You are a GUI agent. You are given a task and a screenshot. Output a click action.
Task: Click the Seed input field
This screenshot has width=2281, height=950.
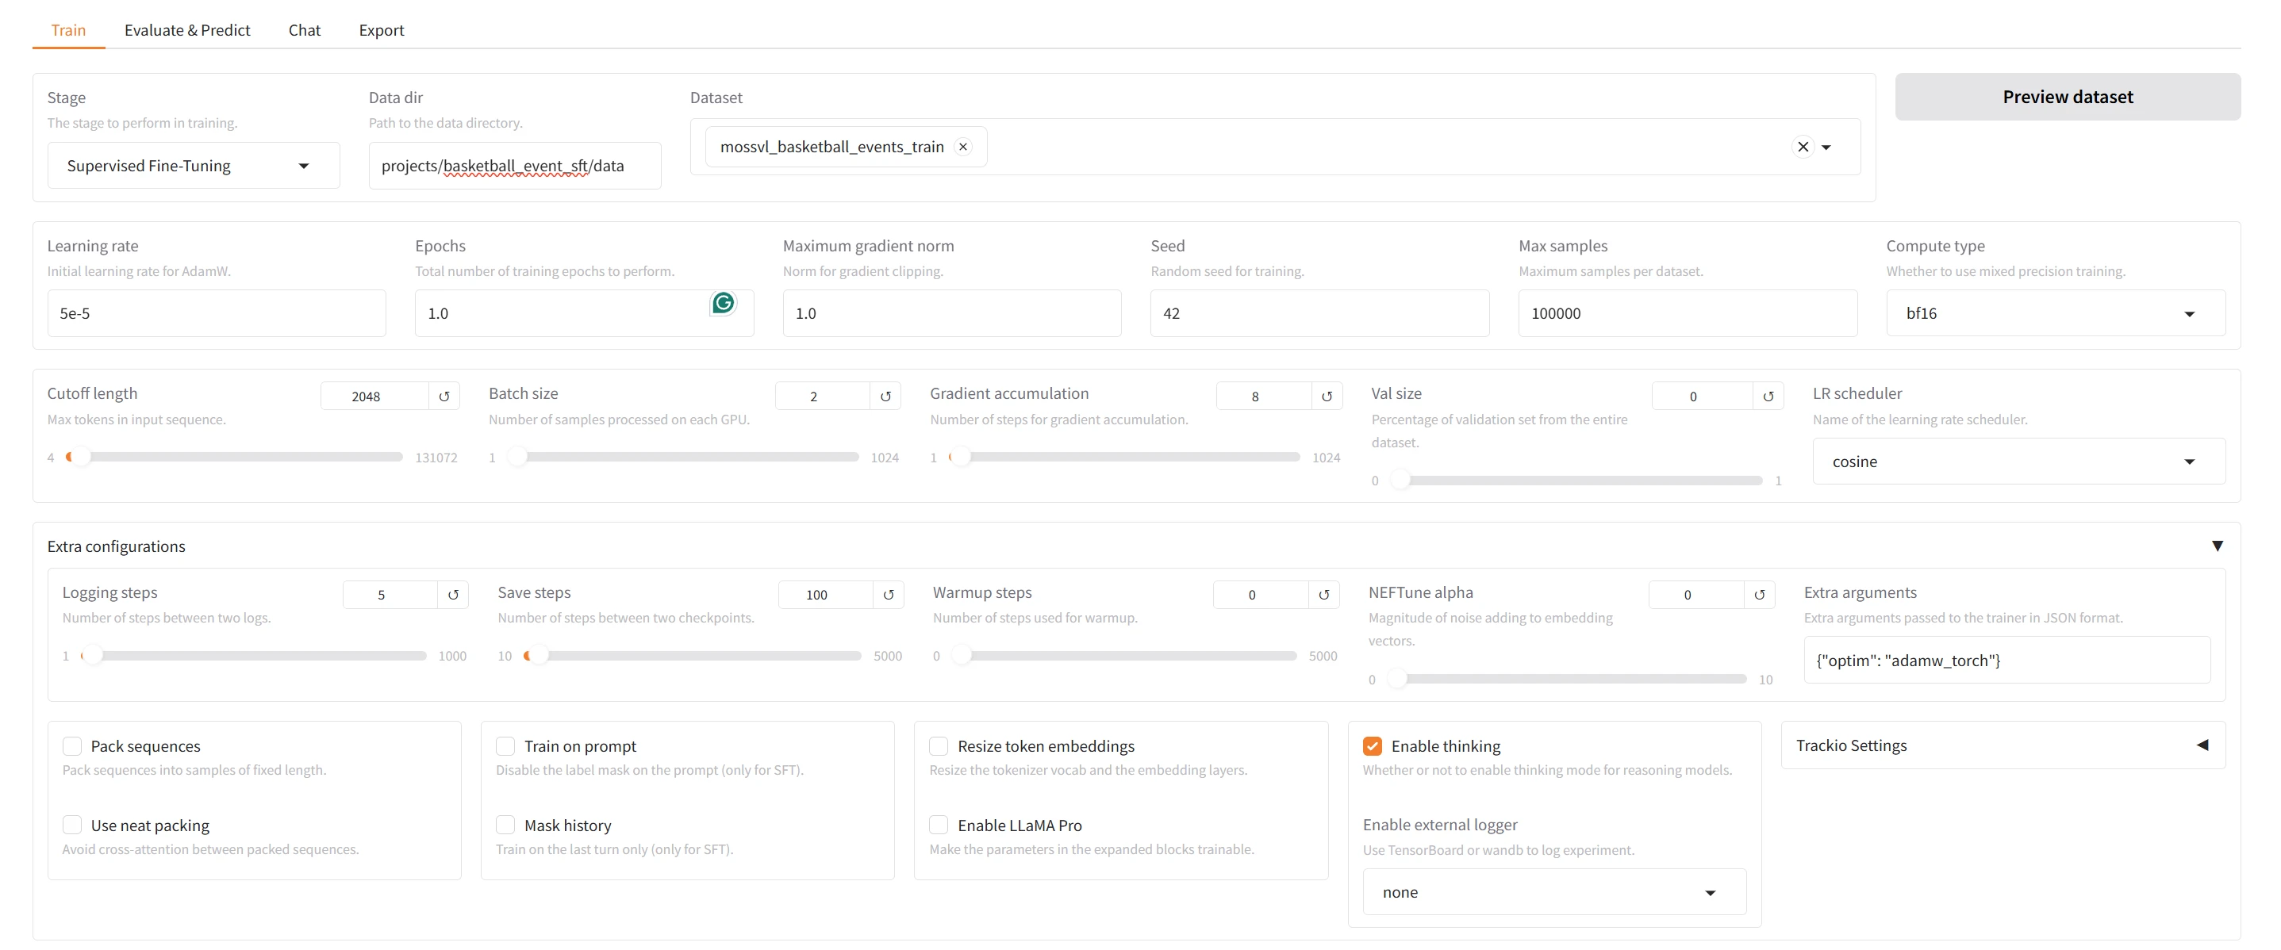(x=1319, y=313)
